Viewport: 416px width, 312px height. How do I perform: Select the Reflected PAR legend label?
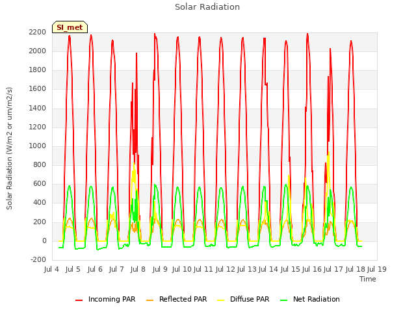tap(183, 299)
